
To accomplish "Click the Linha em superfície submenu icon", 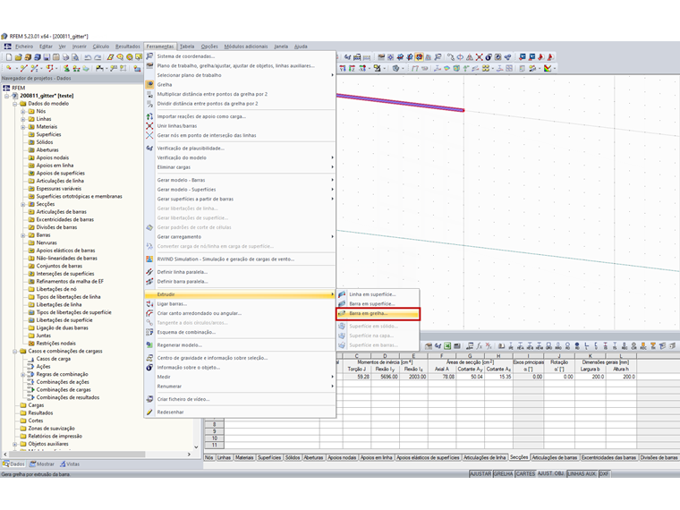I will 342,294.
